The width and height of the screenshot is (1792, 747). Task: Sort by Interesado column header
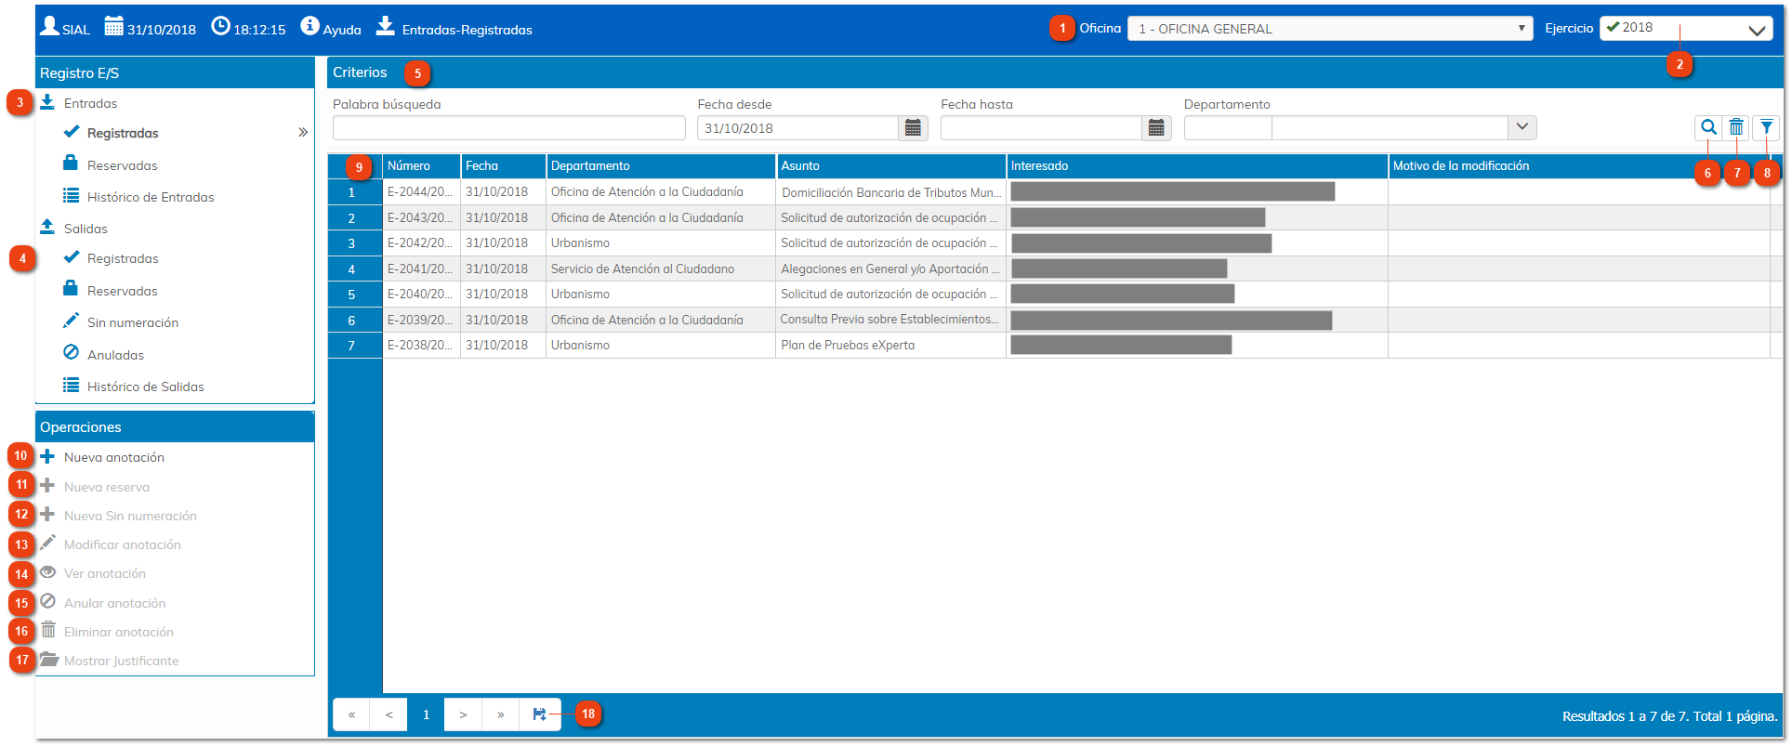tap(1197, 166)
